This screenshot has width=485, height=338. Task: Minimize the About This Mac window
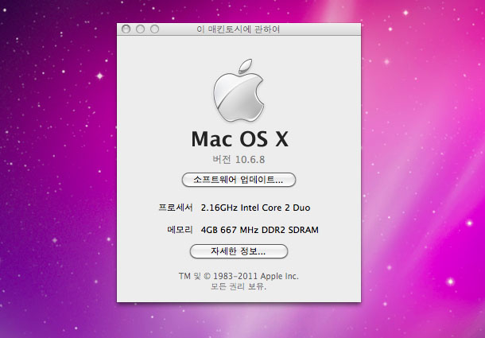click(141, 29)
